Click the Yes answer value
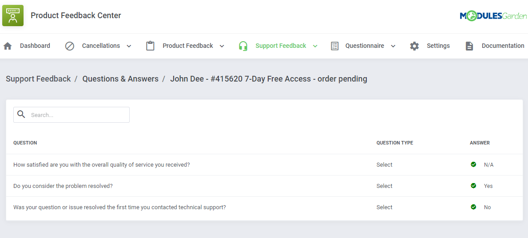Image resolution: width=528 pixels, height=238 pixels. coord(488,186)
